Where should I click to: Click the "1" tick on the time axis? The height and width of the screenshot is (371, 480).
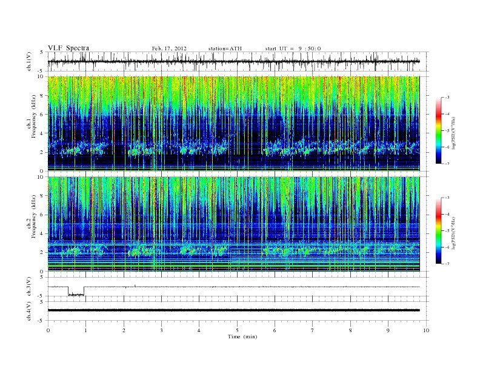pyautogui.click(x=85, y=330)
